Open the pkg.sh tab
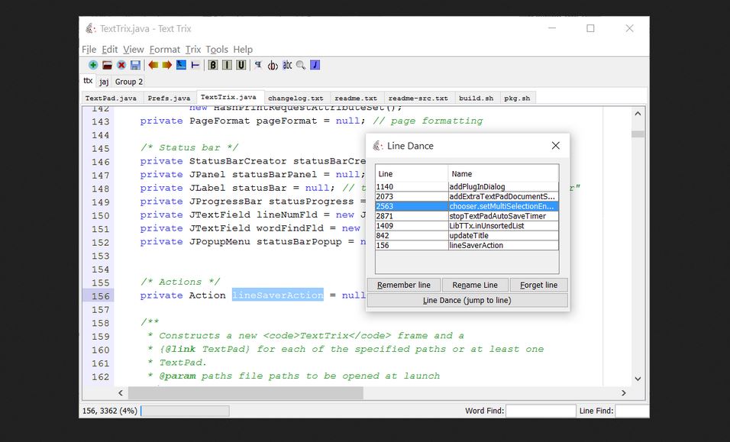 pyautogui.click(x=517, y=98)
